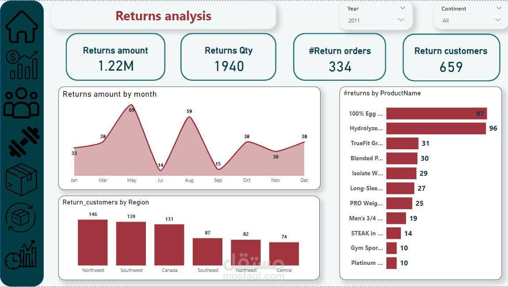Open the Home page icon in sidebar
This screenshot has height=287, width=508.
pos(22,26)
